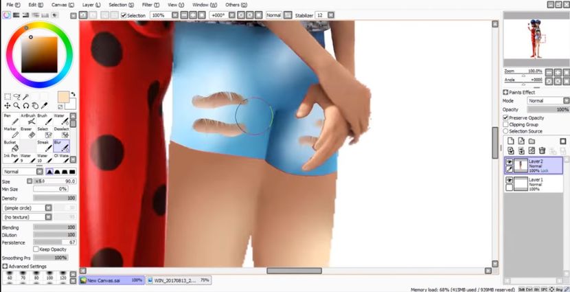Show the RGB slider panel icon
570x292 pixels.
click(x=16, y=15)
